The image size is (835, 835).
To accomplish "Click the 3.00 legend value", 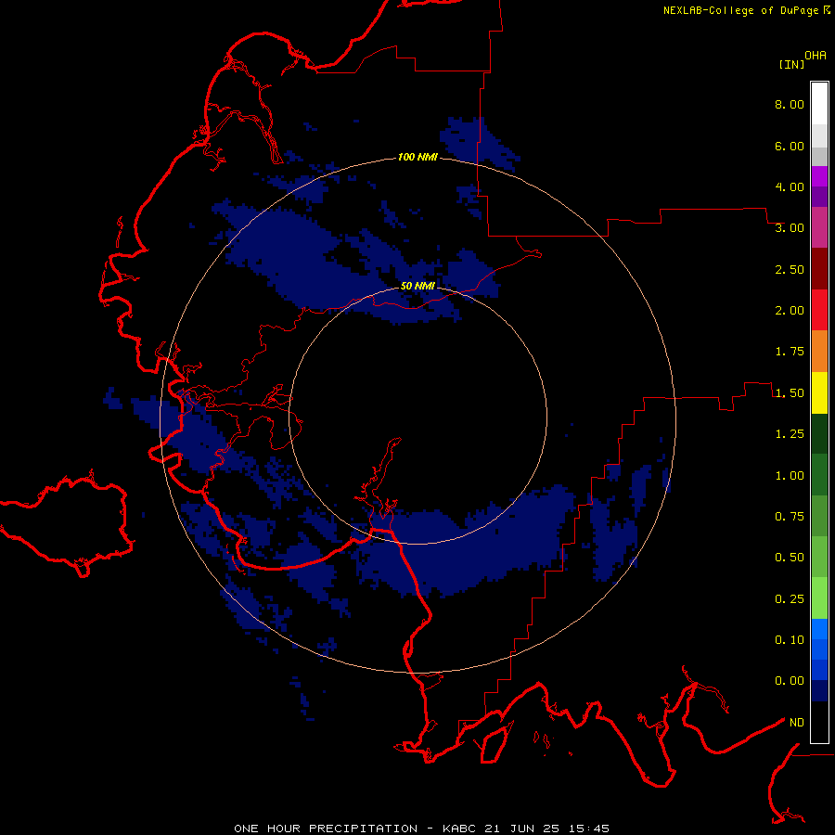I will coord(790,228).
